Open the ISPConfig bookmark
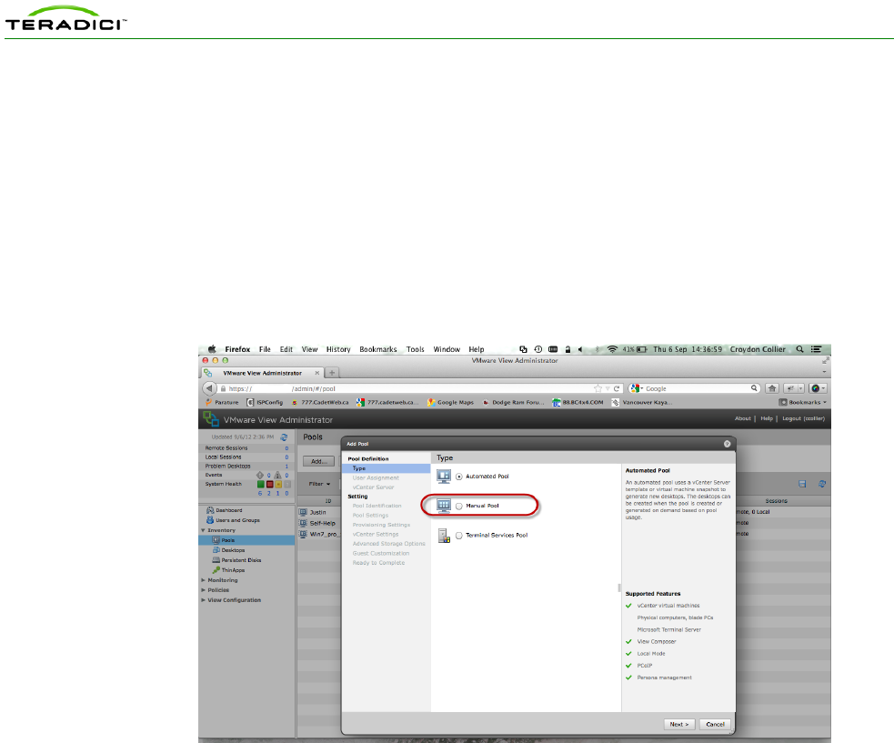 (265, 402)
